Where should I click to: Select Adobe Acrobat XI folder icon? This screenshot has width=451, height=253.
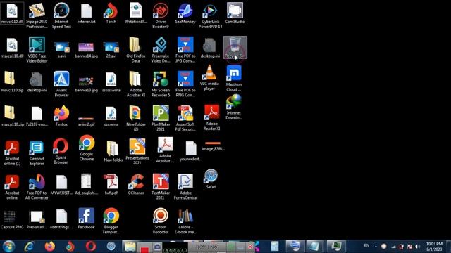136,84
